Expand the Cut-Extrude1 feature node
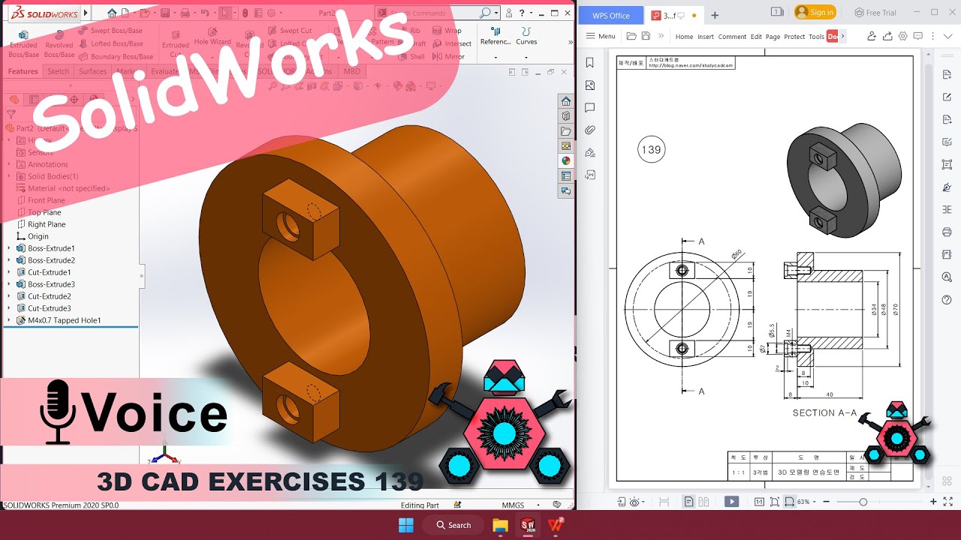 click(9, 272)
